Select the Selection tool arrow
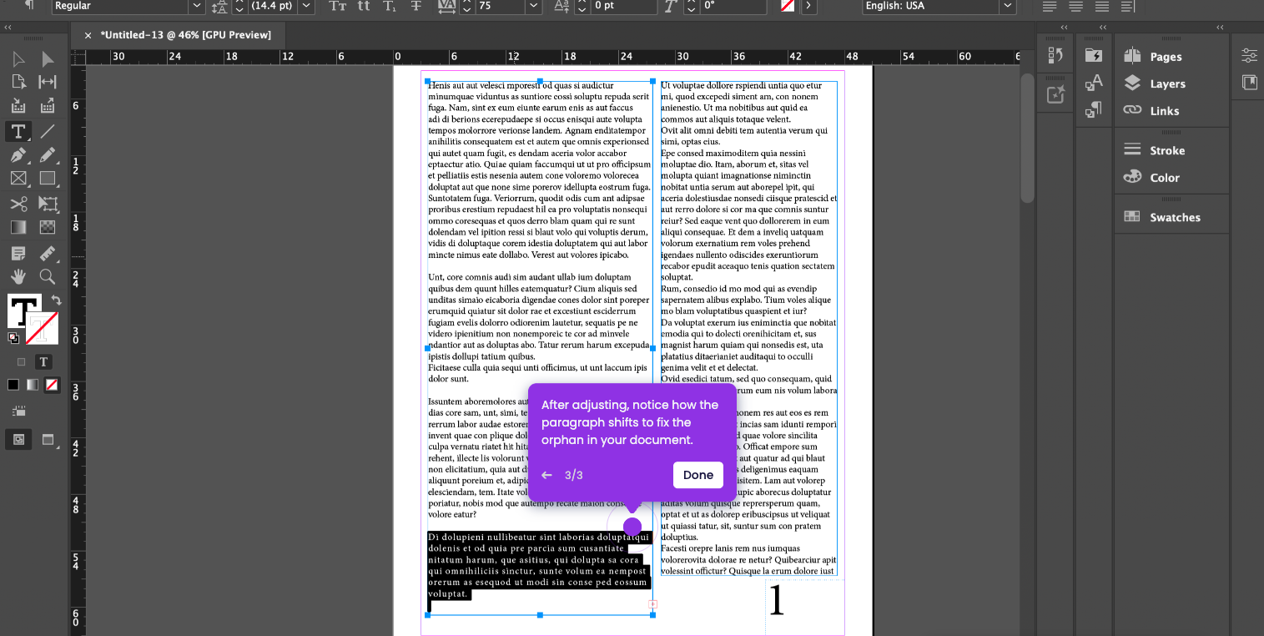The height and width of the screenshot is (636, 1264). coord(18,59)
